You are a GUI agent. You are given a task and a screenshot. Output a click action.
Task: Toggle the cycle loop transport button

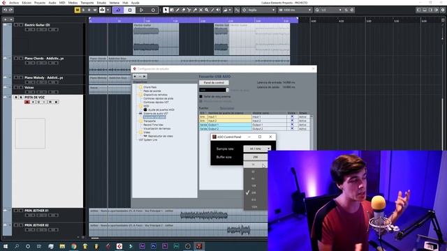pos(118,10)
